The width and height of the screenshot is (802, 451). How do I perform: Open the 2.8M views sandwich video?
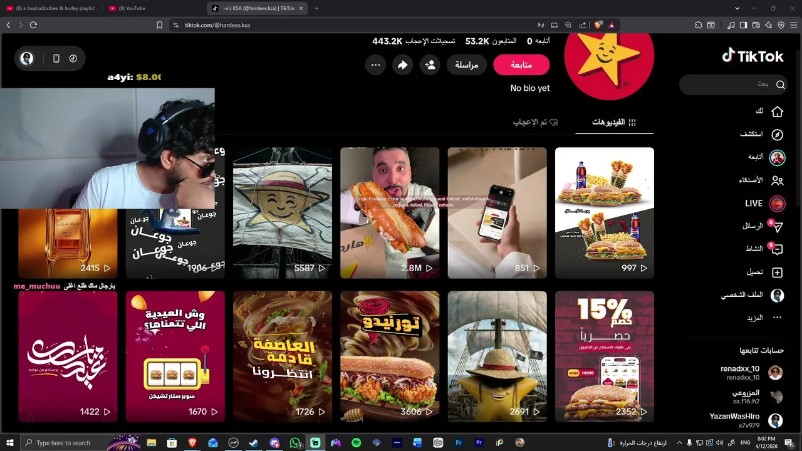tap(390, 213)
